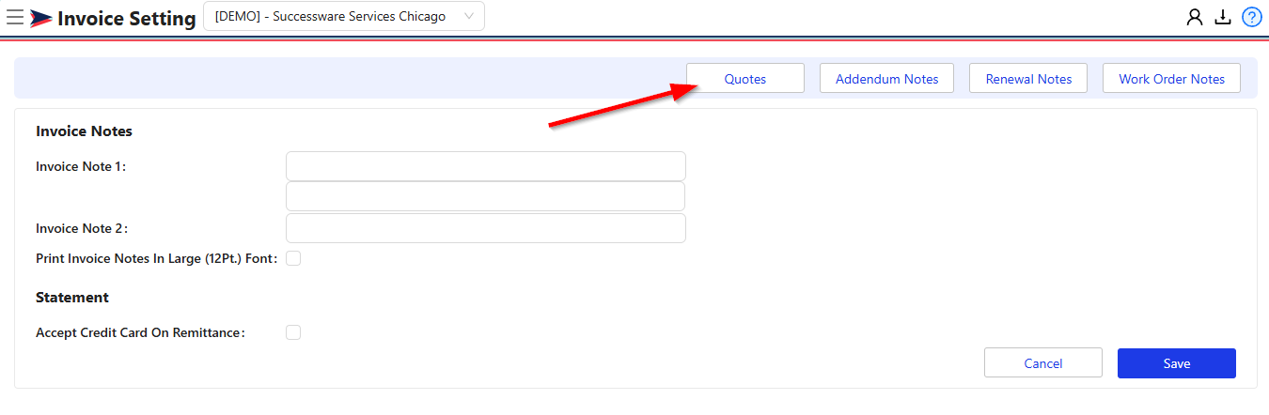Click the download icon in header

coord(1223,17)
